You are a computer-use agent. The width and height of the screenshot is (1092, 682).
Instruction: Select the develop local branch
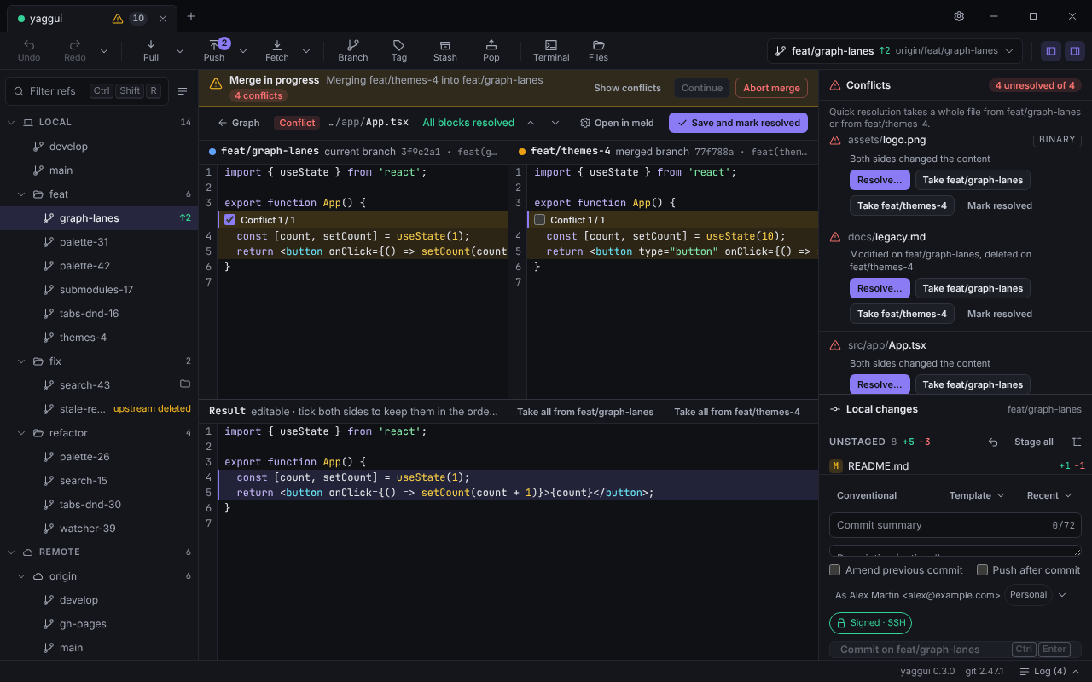pyautogui.click(x=99, y=147)
